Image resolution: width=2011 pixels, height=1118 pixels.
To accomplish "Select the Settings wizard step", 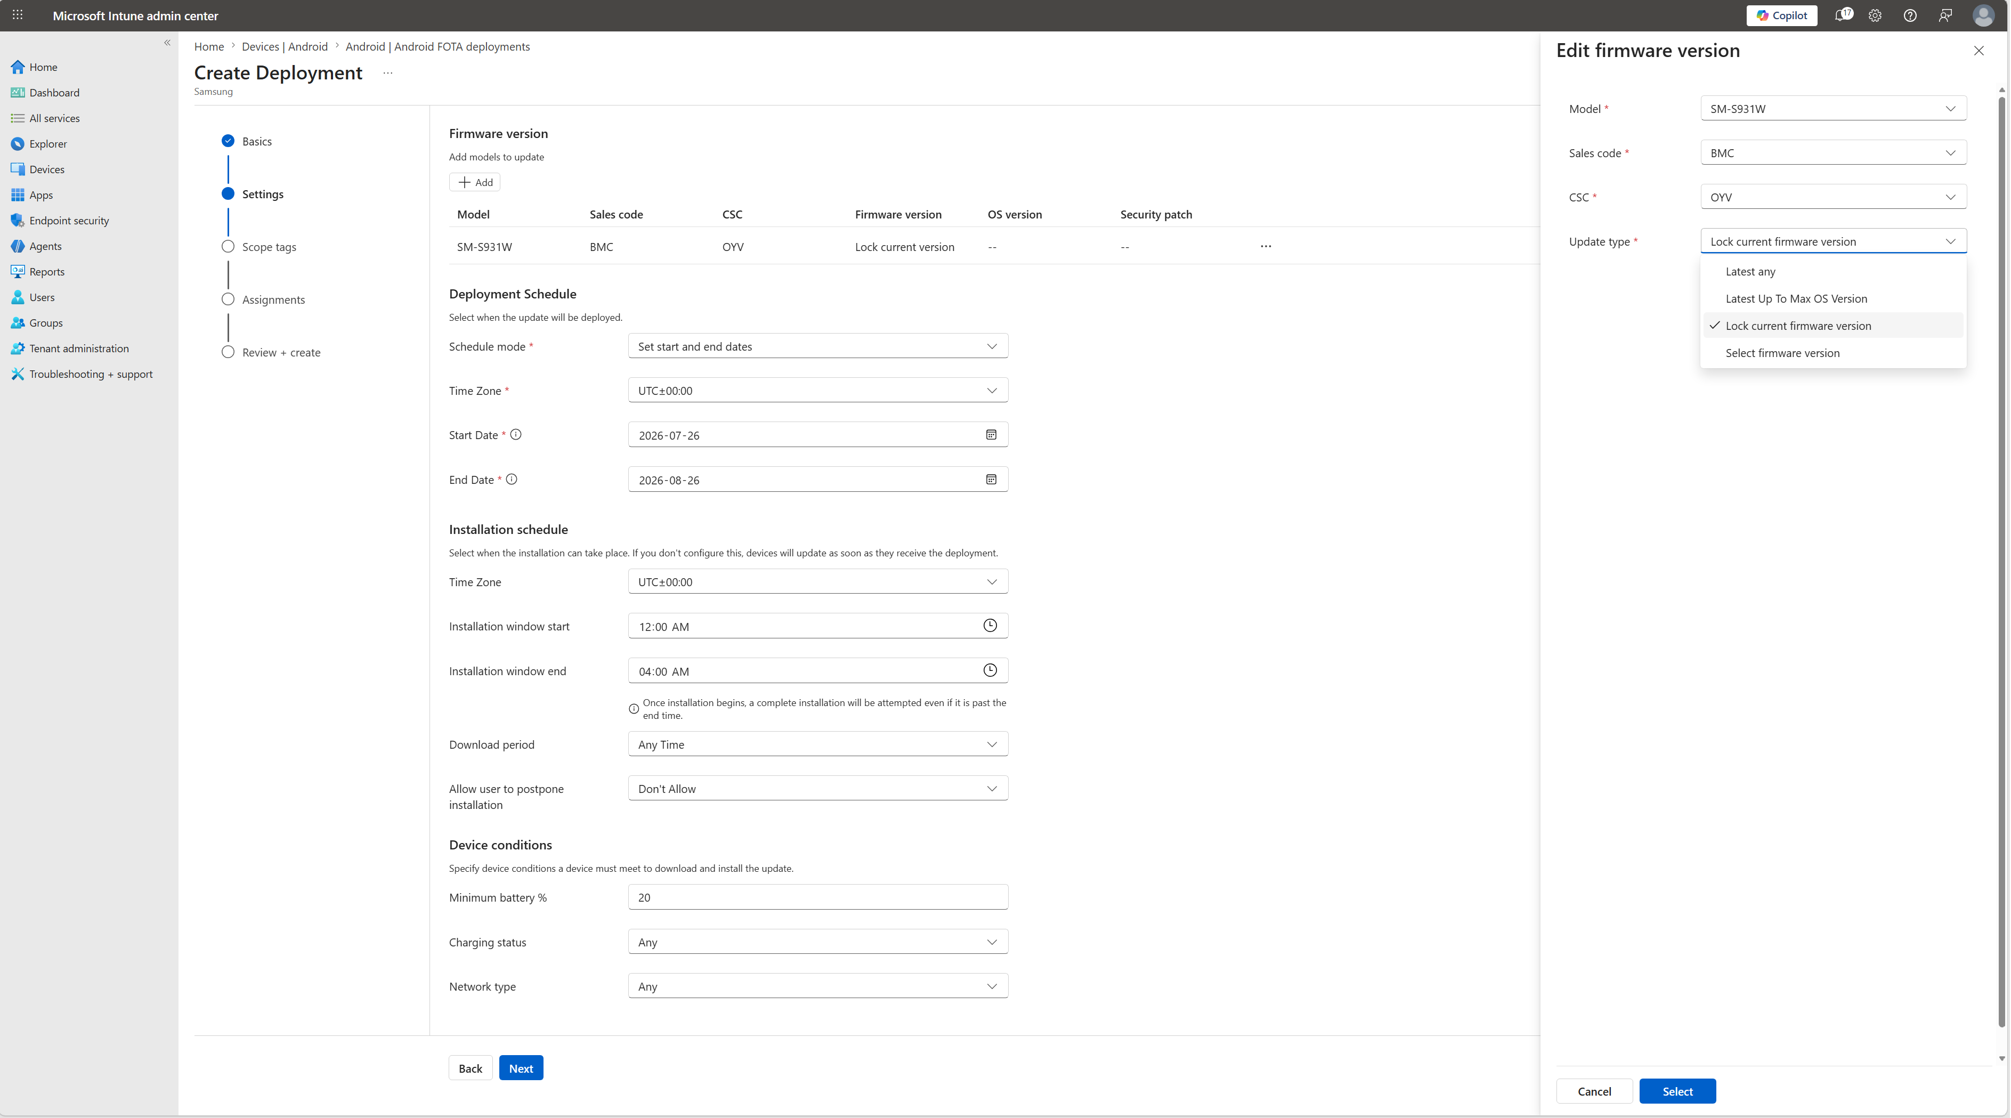I will tap(253, 195).
